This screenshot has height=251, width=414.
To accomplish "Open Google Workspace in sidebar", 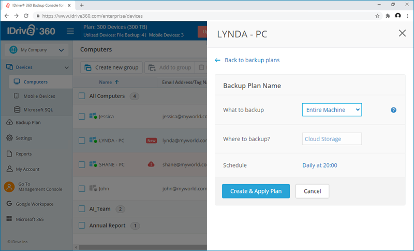I will point(35,204).
